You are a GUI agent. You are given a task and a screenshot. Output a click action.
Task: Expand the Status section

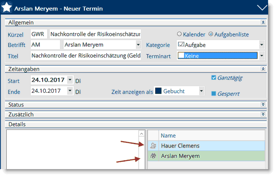click(x=263, y=104)
